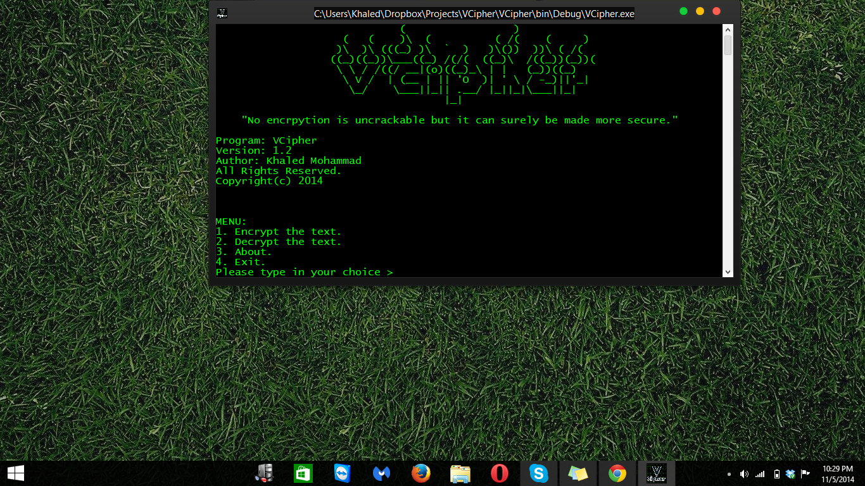Image resolution: width=865 pixels, height=486 pixels.
Task: Select the running VCipher taskbar icon
Action: (657, 473)
